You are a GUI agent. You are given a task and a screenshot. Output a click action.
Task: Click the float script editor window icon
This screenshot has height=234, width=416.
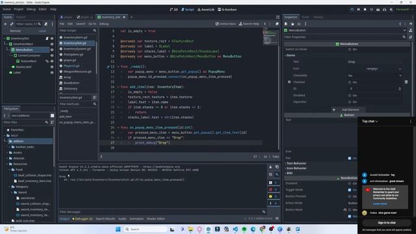pos(277,24)
